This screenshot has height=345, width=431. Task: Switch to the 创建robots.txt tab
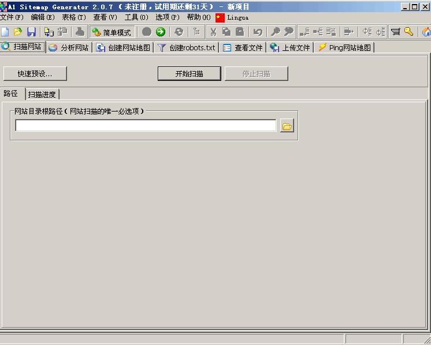tap(187, 47)
